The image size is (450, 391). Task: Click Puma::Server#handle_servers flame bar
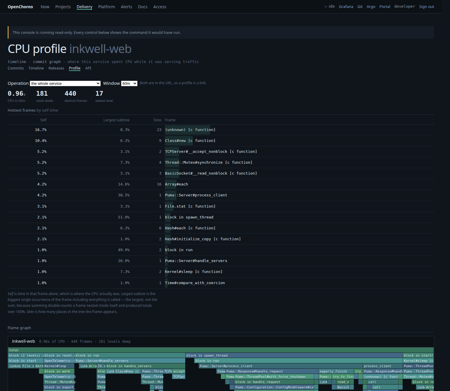pyautogui.click(x=130, y=361)
